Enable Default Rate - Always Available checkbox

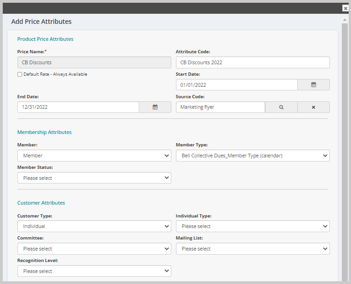[20, 74]
